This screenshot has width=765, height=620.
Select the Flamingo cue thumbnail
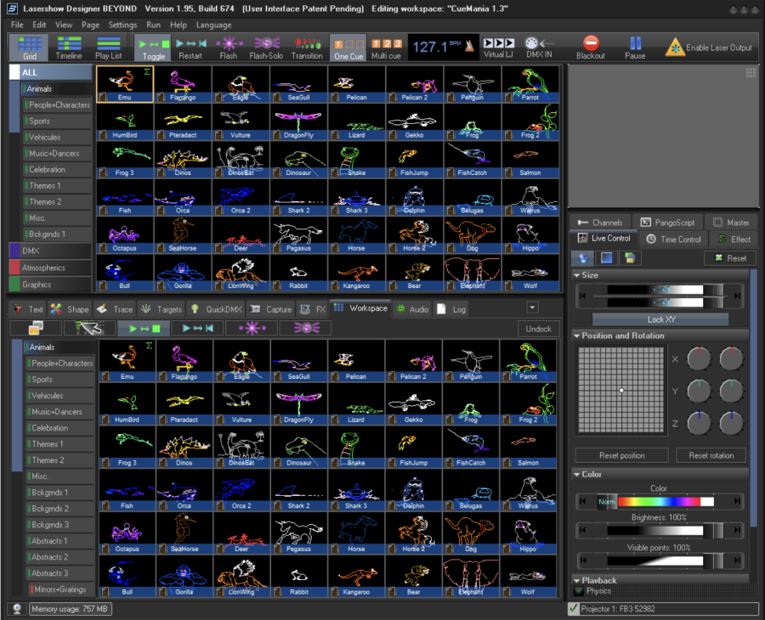182,83
